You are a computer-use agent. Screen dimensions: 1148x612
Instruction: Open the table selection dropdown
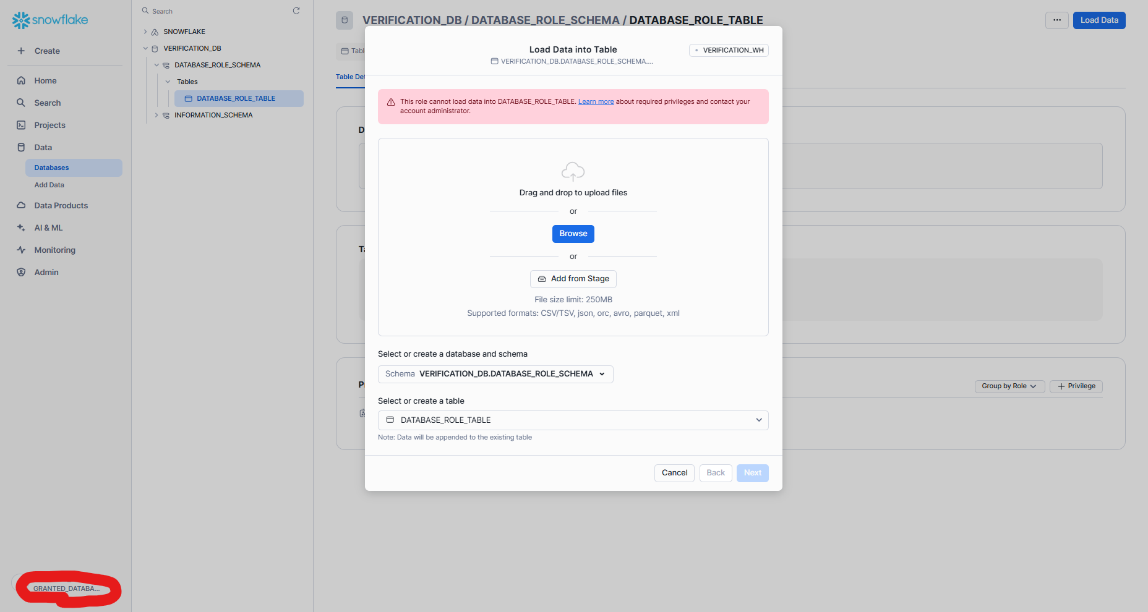coord(573,420)
